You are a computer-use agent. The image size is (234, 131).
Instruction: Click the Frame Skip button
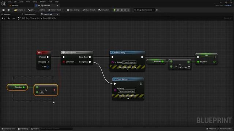118,10
